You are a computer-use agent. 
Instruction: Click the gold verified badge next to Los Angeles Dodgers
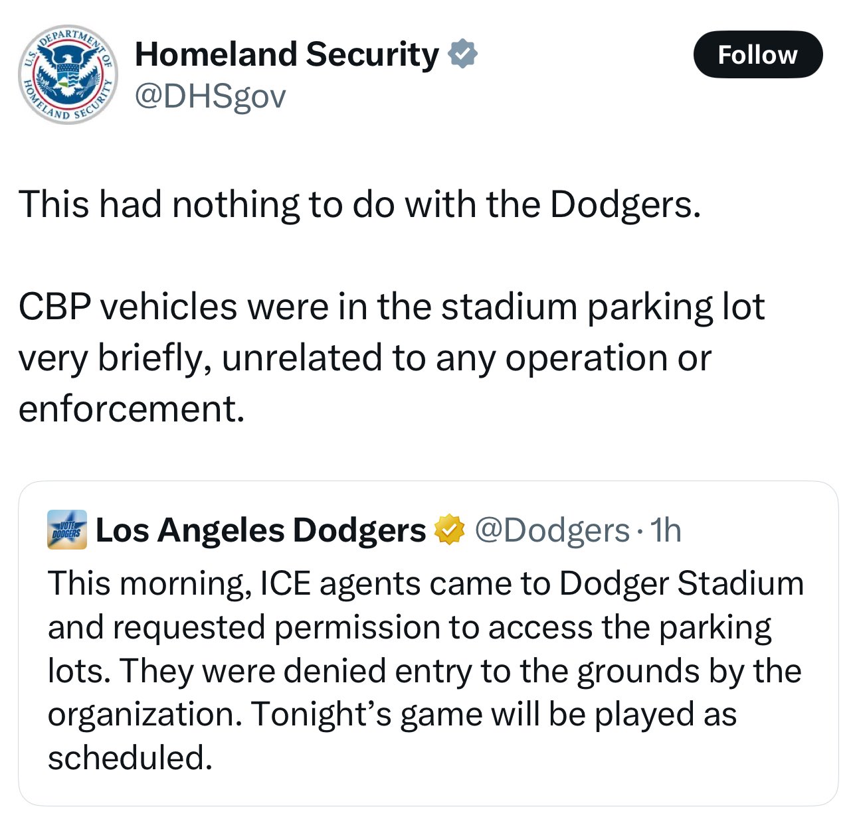tap(449, 530)
